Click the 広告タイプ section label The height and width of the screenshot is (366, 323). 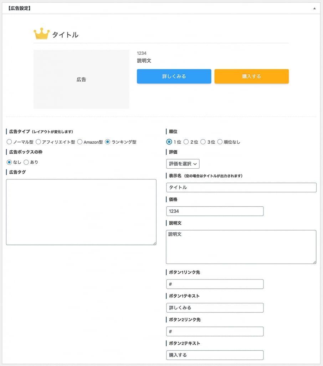click(x=20, y=132)
